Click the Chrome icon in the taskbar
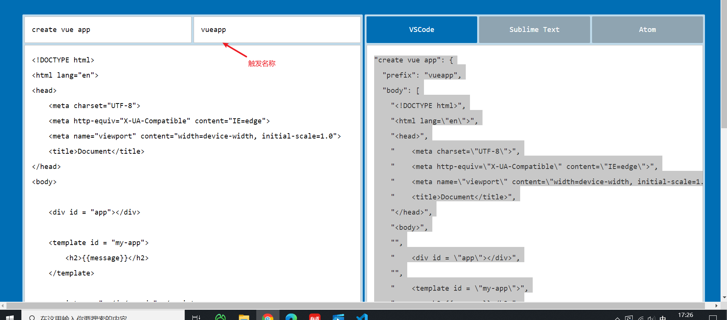727x320 pixels. click(x=268, y=317)
